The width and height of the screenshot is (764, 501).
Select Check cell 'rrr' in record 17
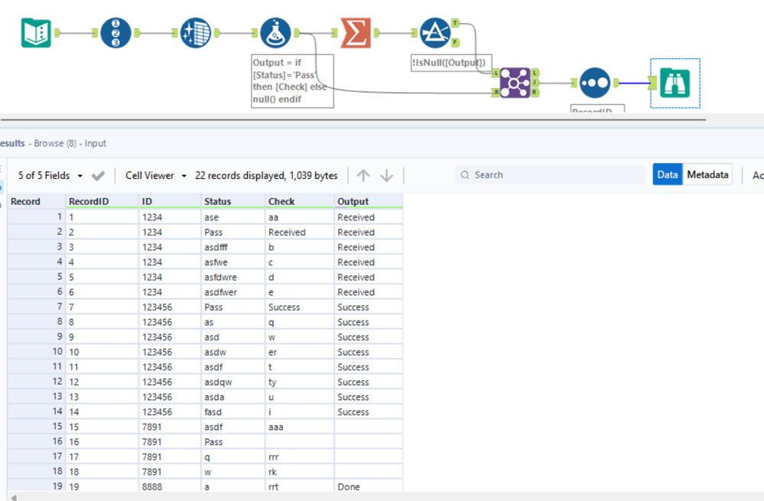(x=300, y=457)
